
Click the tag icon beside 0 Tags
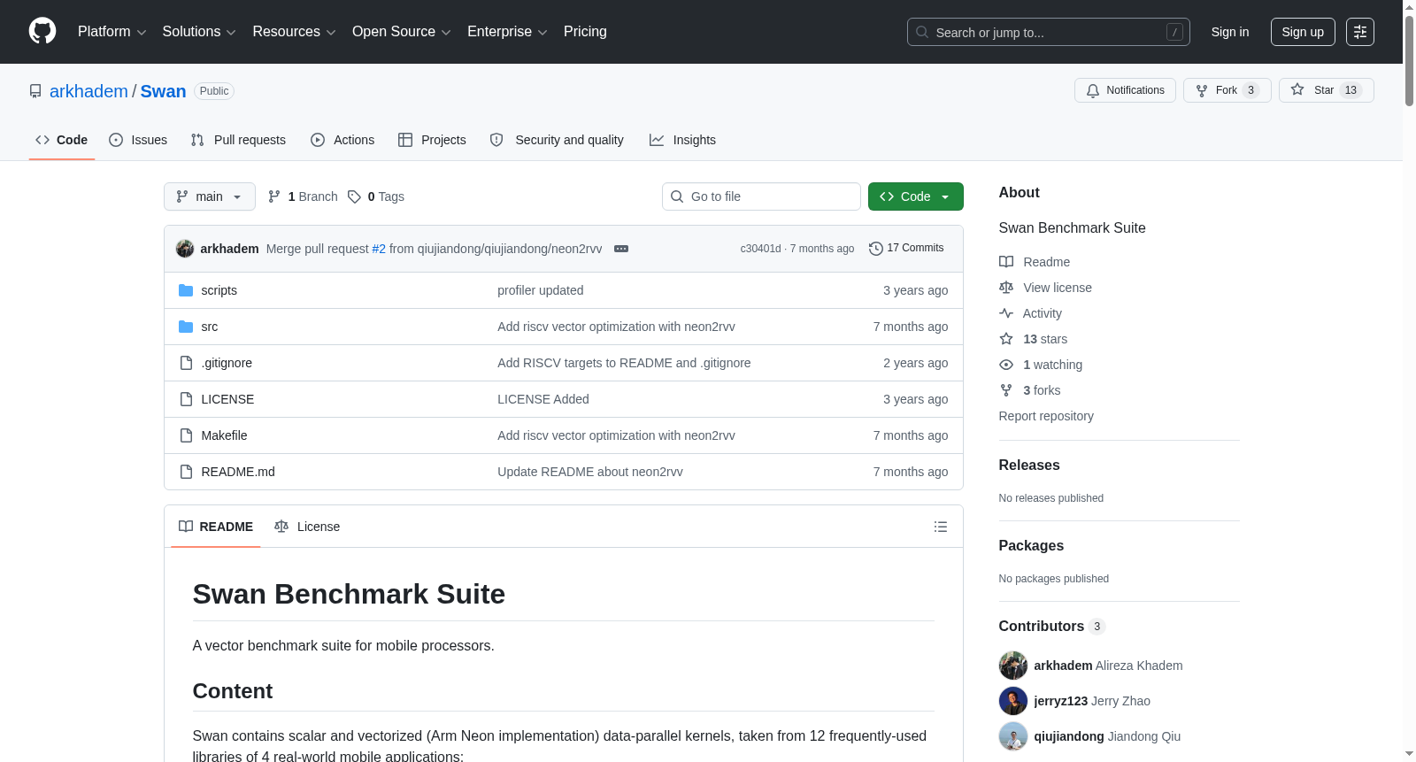click(x=354, y=196)
